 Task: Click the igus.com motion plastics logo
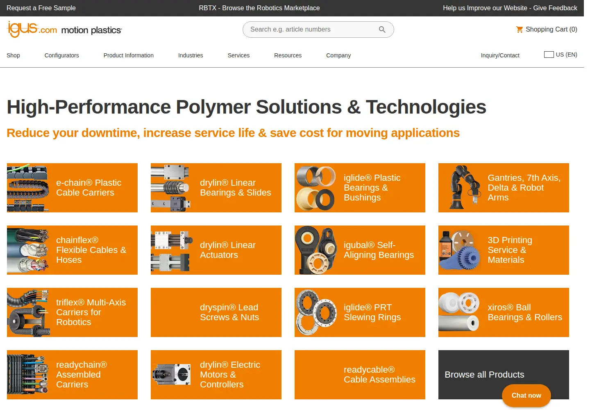click(x=64, y=29)
